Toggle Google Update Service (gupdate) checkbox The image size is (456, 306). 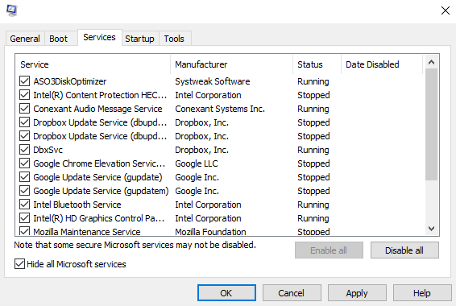coord(25,177)
